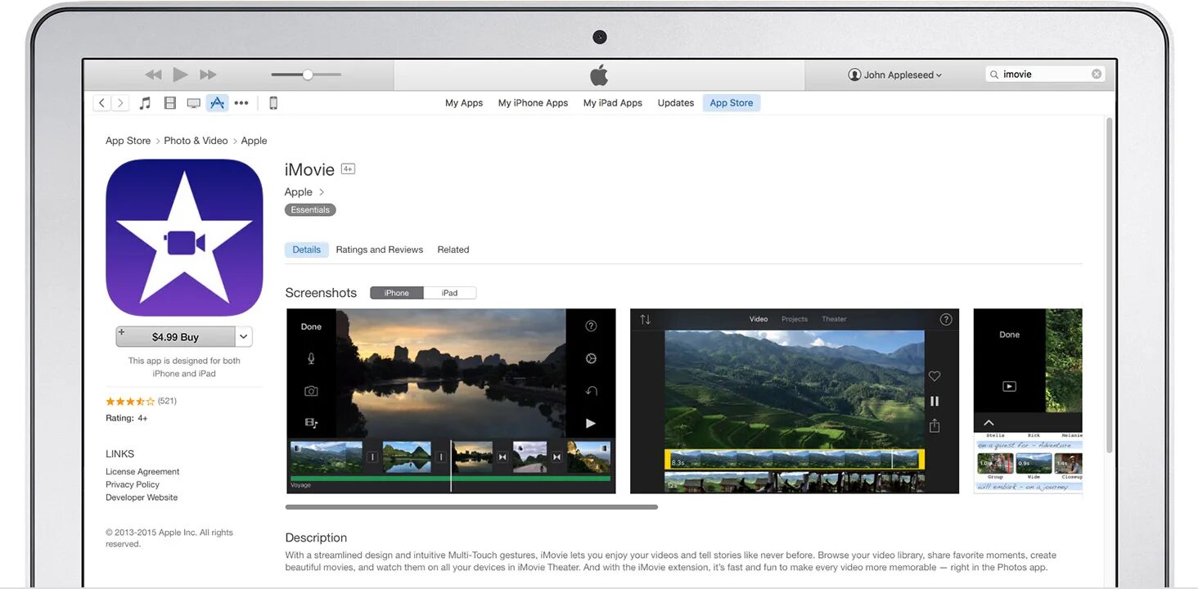Click settings gear in first screenshot

pyautogui.click(x=591, y=358)
